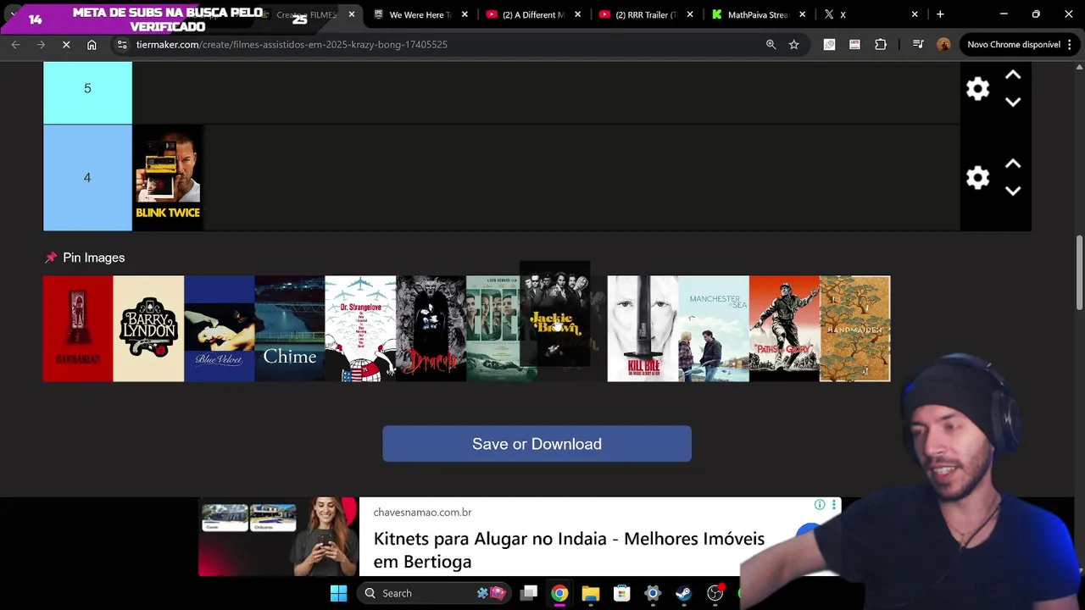Open the Chrome extensions puzzle icon
Viewport: 1085px width, 610px height.
(x=881, y=44)
